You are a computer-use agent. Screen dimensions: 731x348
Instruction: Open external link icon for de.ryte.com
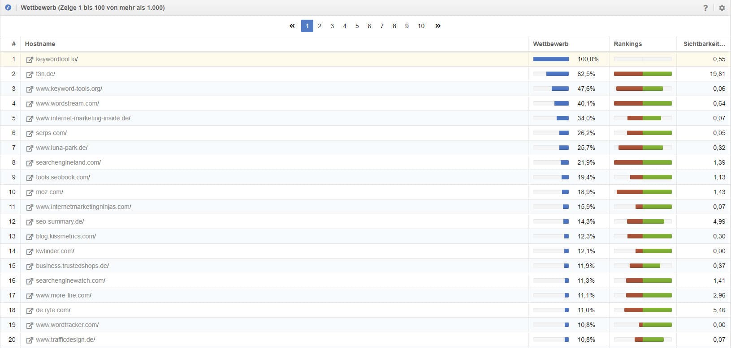[x=30, y=310]
